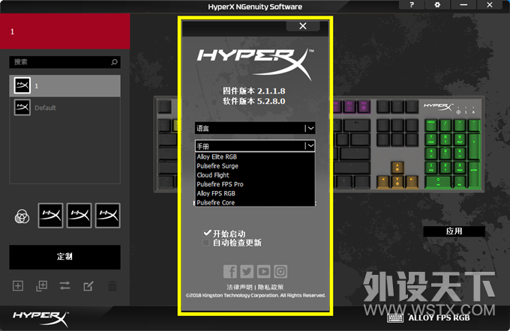Collapse the 手册 manual dropdown
The image size is (510, 331).
click(255, 146)
